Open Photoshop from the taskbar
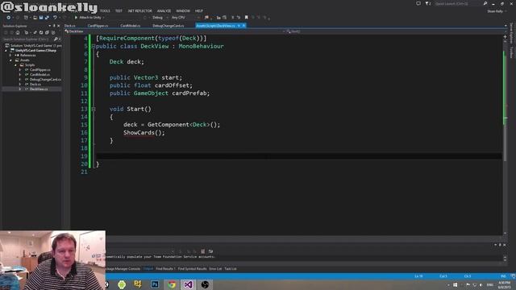The width and height of the screenshot is (516, 290). 155,284
